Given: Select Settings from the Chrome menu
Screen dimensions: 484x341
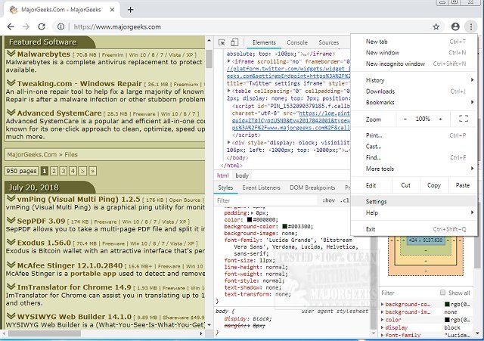Looking at the screenshot, I should point(376,202).
